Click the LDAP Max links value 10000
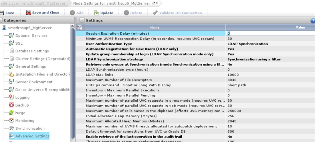The height and width of the screenshot is (142, 315). point(233,75)
